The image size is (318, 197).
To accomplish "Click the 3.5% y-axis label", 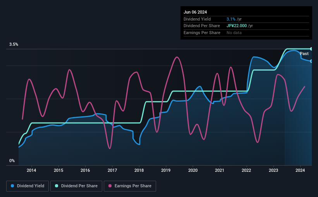I will [14, 44].
